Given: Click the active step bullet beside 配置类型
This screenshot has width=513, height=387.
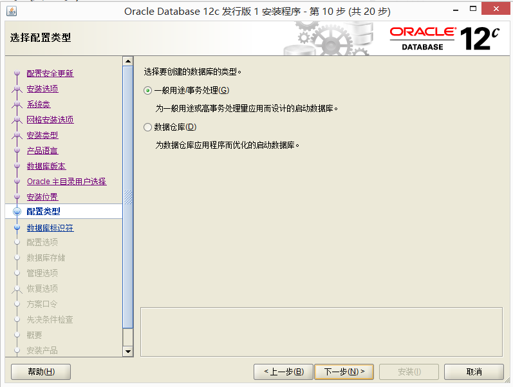Looking at the screenshot, I should click(x=17, y=211).
